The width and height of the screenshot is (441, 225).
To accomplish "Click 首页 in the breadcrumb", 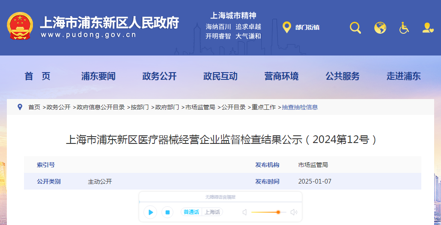I will point(34,107).
